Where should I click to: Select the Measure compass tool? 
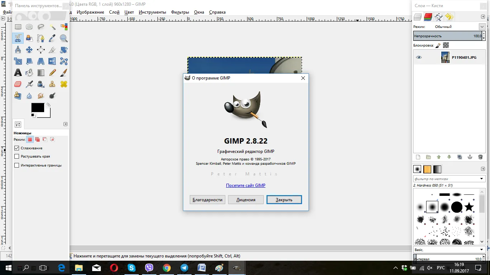click(x=18, y=49)
